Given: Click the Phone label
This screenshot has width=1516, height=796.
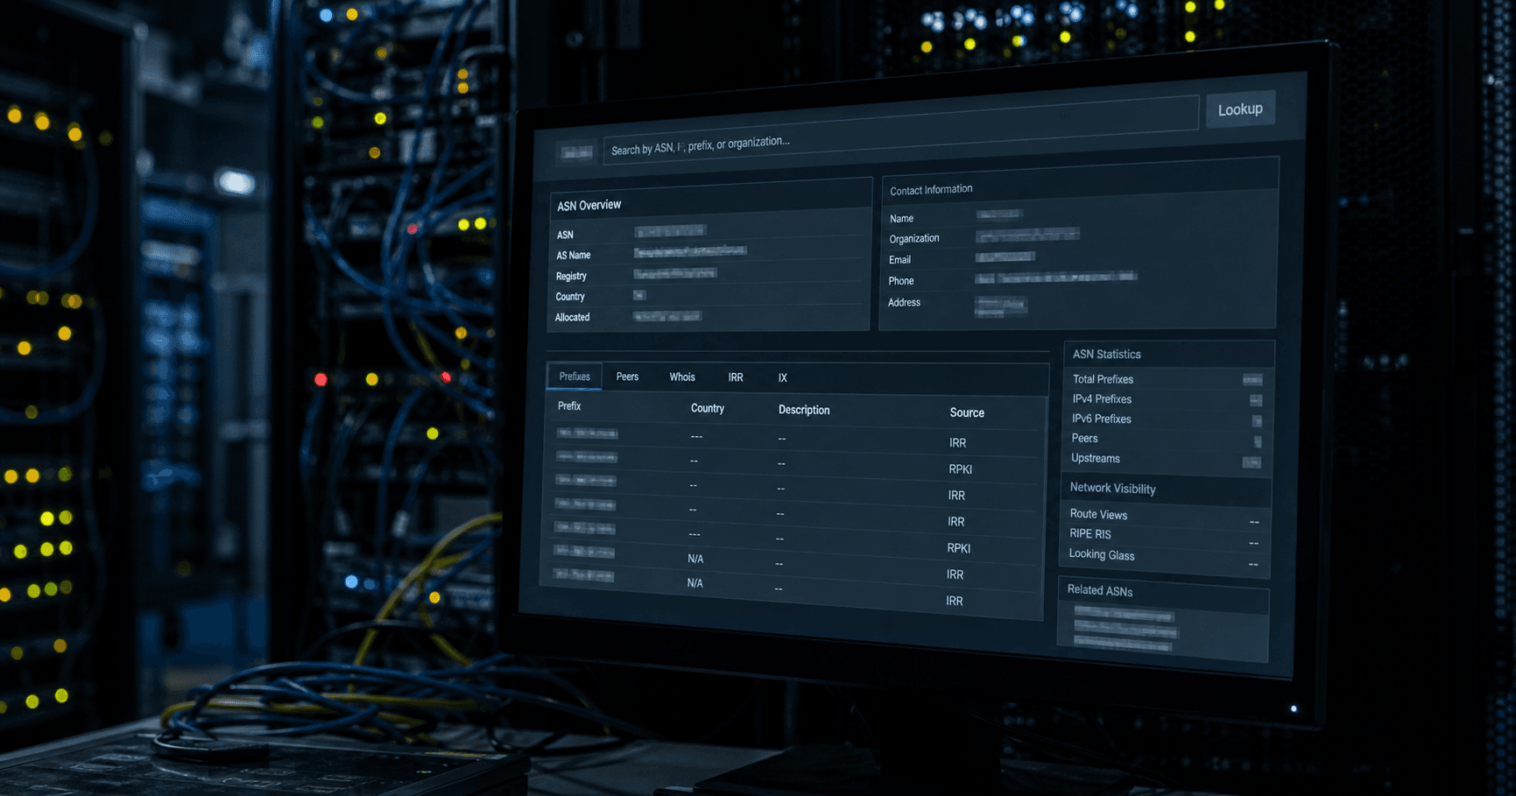Looking at the screenshot, I should [901, 281].
